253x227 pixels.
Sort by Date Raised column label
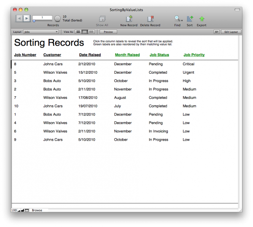pyautogui.click(x=90, y=55)
